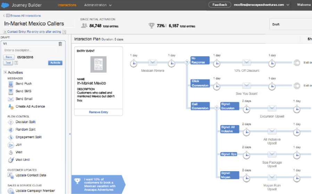Open the Spa Package Upsell email node
Screen dimensions: 312x194
tap(272, 154)
